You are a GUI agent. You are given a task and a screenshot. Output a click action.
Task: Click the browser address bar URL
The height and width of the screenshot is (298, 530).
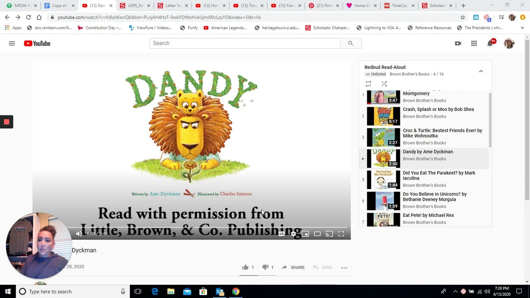tap(159, 17)
